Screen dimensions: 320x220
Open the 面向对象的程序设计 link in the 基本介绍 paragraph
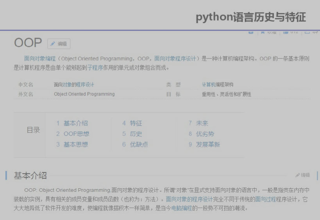(189, 199)
